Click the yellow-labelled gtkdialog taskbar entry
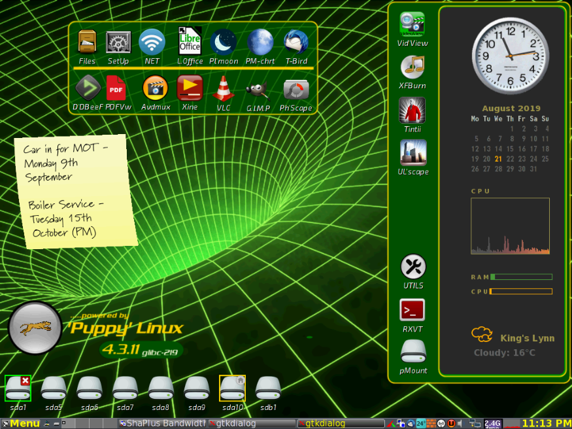The width and height of the screenshot is (572, 429). [341, 424]
